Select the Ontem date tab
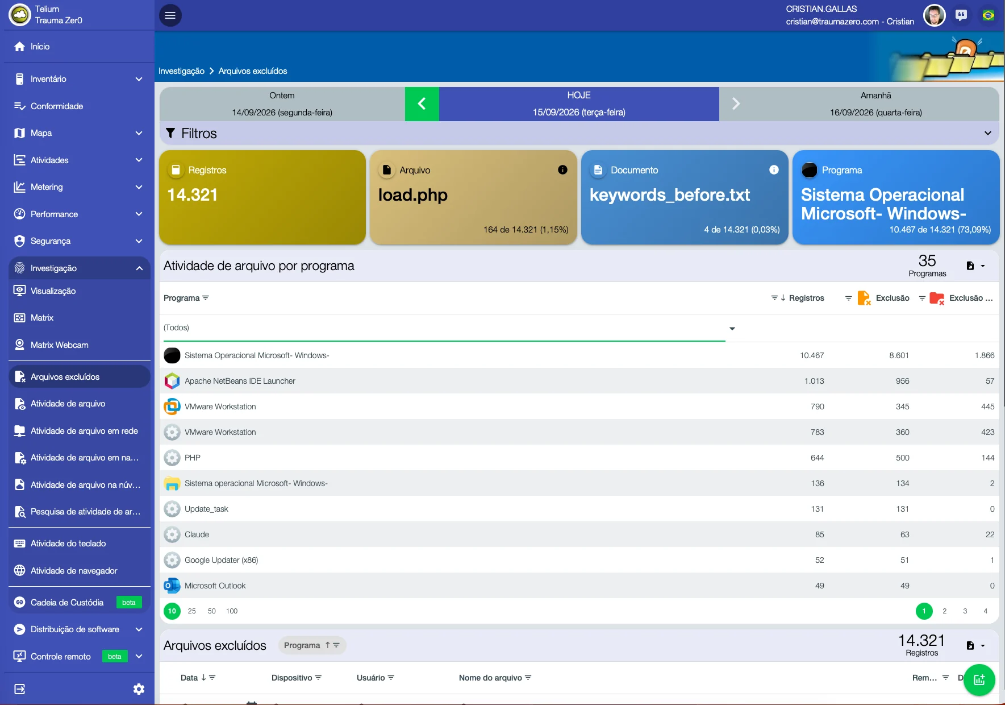Image resolution: width=1005 pixels, height=705 pixels. click(x=282, y=103)
